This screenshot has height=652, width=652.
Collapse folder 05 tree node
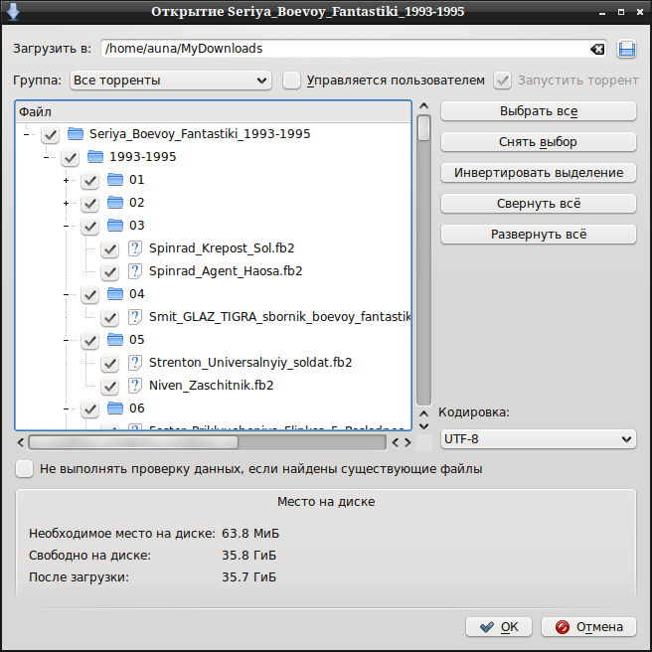[x=67, y=340]
